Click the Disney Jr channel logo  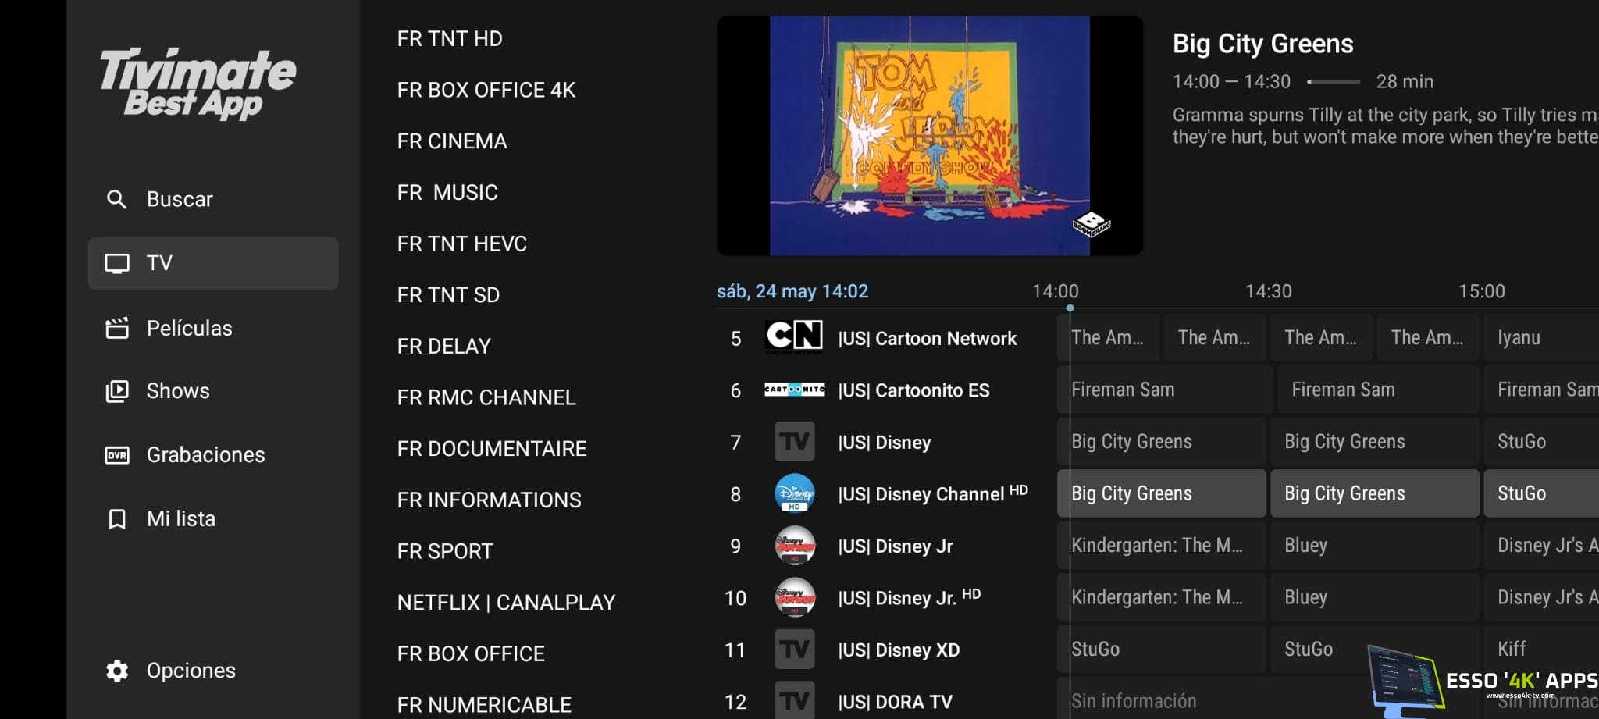click(794, 546)
